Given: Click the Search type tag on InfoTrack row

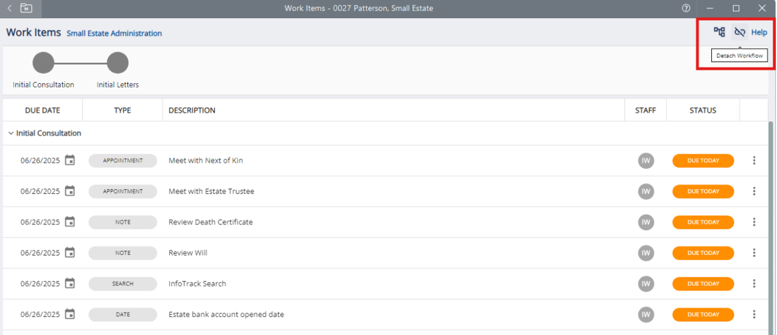Looking at the screenshot, I should [x=123, y=284].
